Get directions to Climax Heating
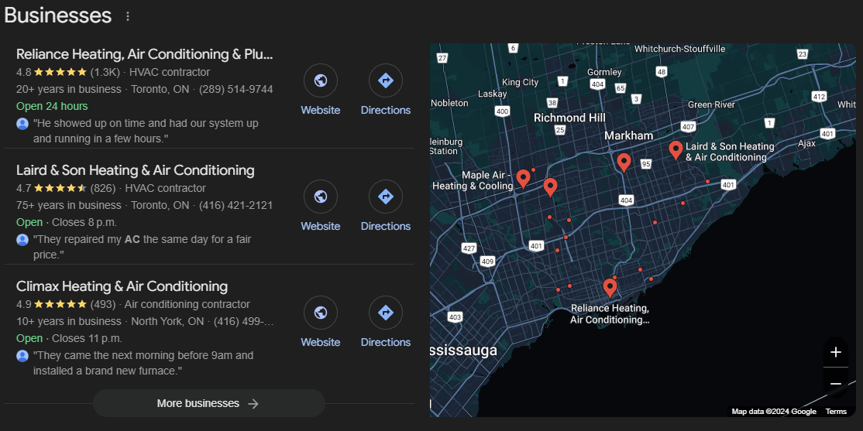Viewport: 863px width, 431px height. tap(385, 313)
